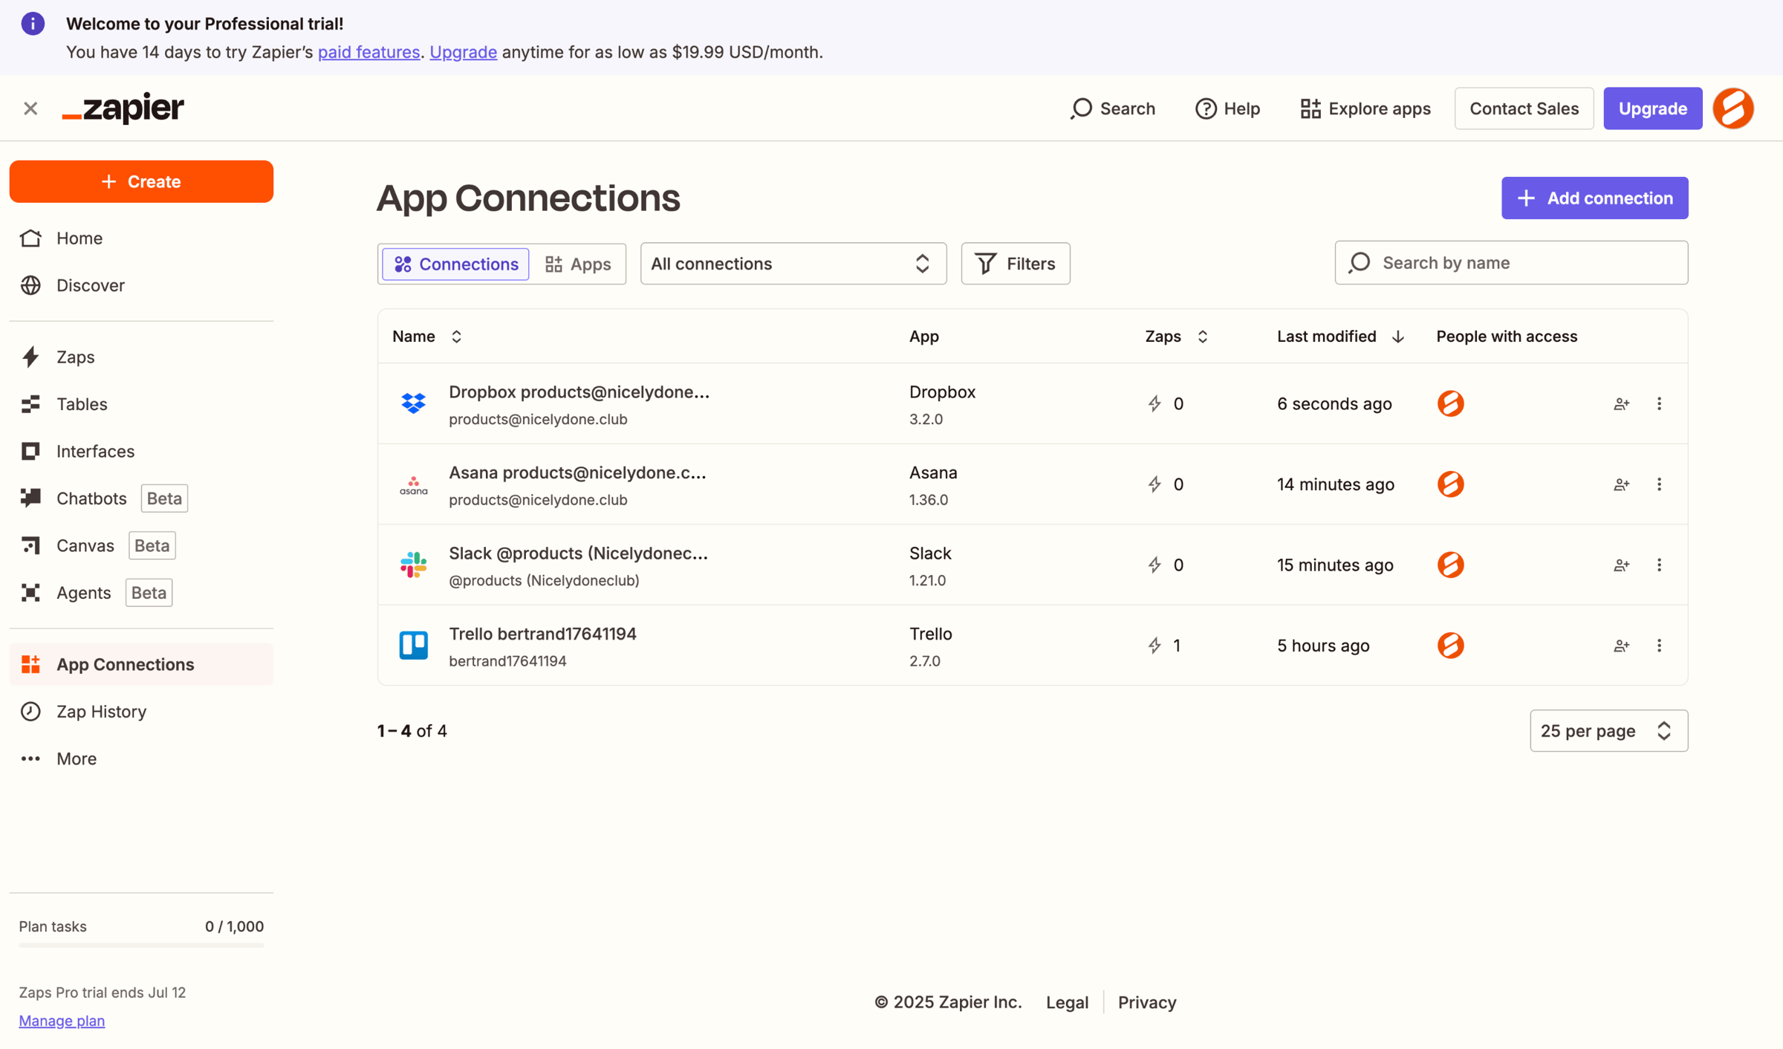Click the paid features link
This screenshot has height=1049, width=1783.
[368, 52]
